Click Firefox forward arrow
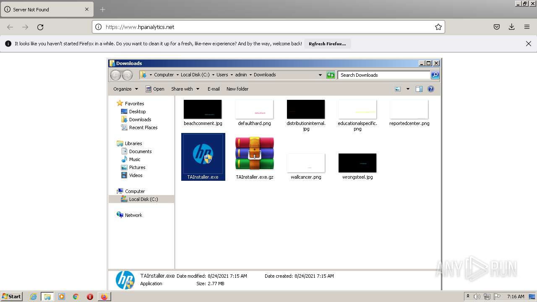Viewport: 537px width, 302px height. [x=25, y=27]
